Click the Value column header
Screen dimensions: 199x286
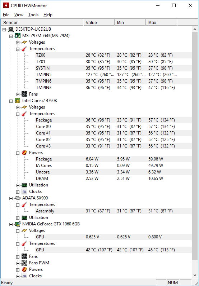click(x=99, y=22)
